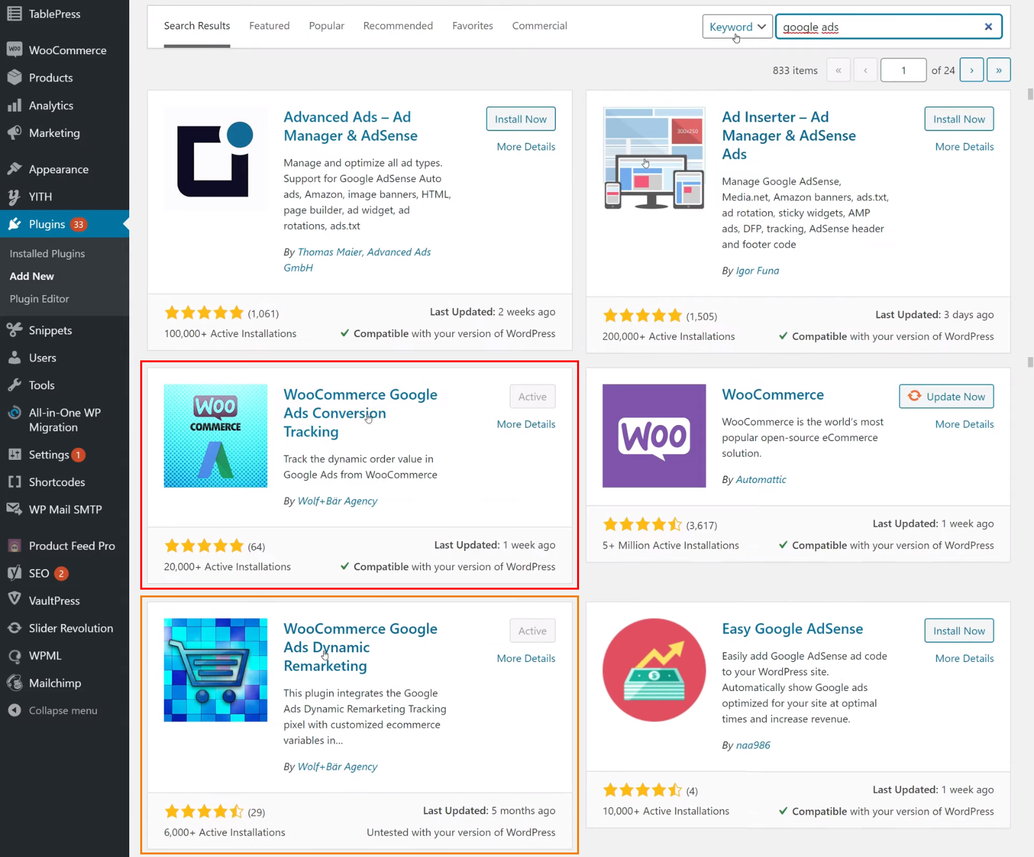Viewport: 1034px width, 857px height.
Task: Open Products via its box icon
Action: point(14,77)
